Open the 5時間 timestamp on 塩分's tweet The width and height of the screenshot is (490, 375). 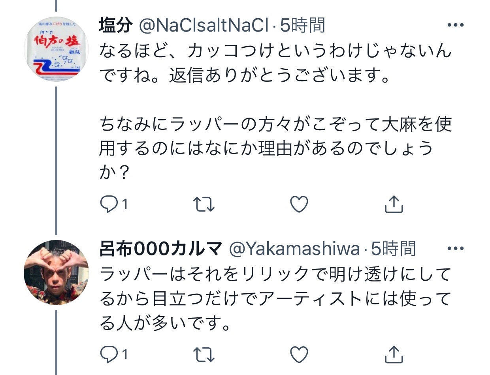302,26
